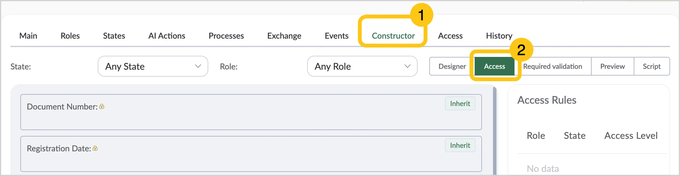
Task: Open the Any Role dropdown
Action: [362, 66]
